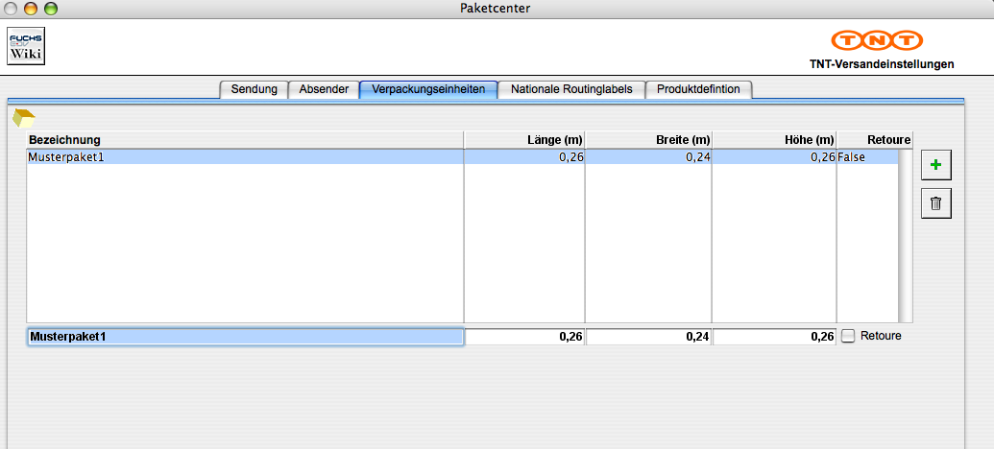
Task: Enable the Retoure checkbox
Action: pos(848,336)
